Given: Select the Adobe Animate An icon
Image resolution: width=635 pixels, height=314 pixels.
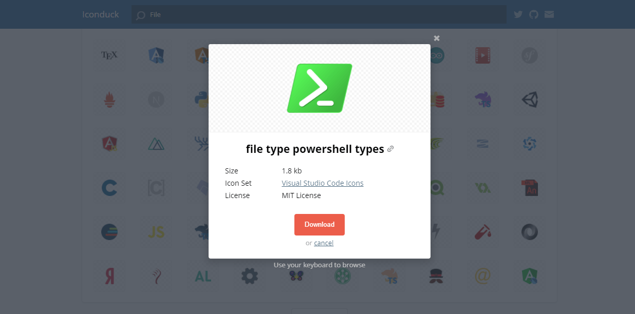Looking at the screenshot, I should point(529,188).
